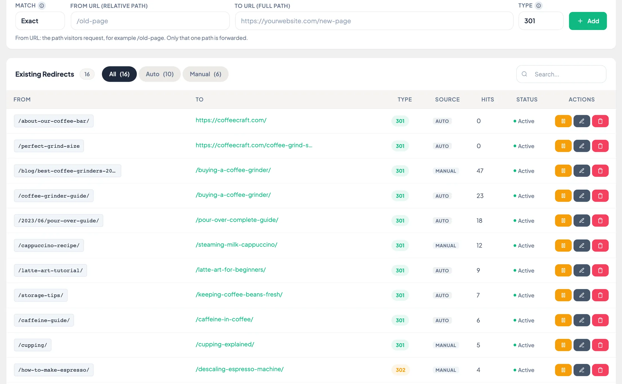Click the Search redirects box

(x=561, y=74)
